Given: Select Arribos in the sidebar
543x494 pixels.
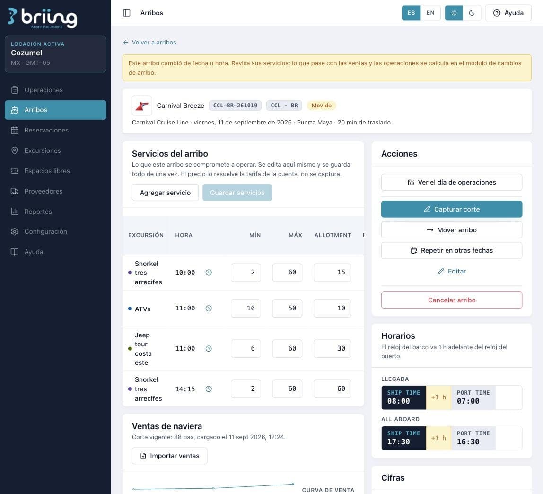Looking at the screenshot, I should [55, 110].
